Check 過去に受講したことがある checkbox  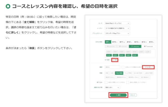(106, 83)
